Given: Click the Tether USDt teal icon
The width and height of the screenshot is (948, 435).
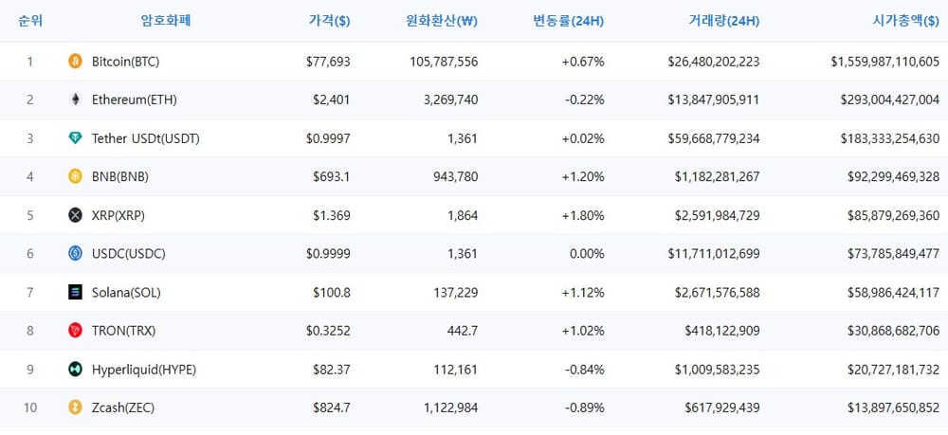Looking at the screenshot, I should coord(75,138).
